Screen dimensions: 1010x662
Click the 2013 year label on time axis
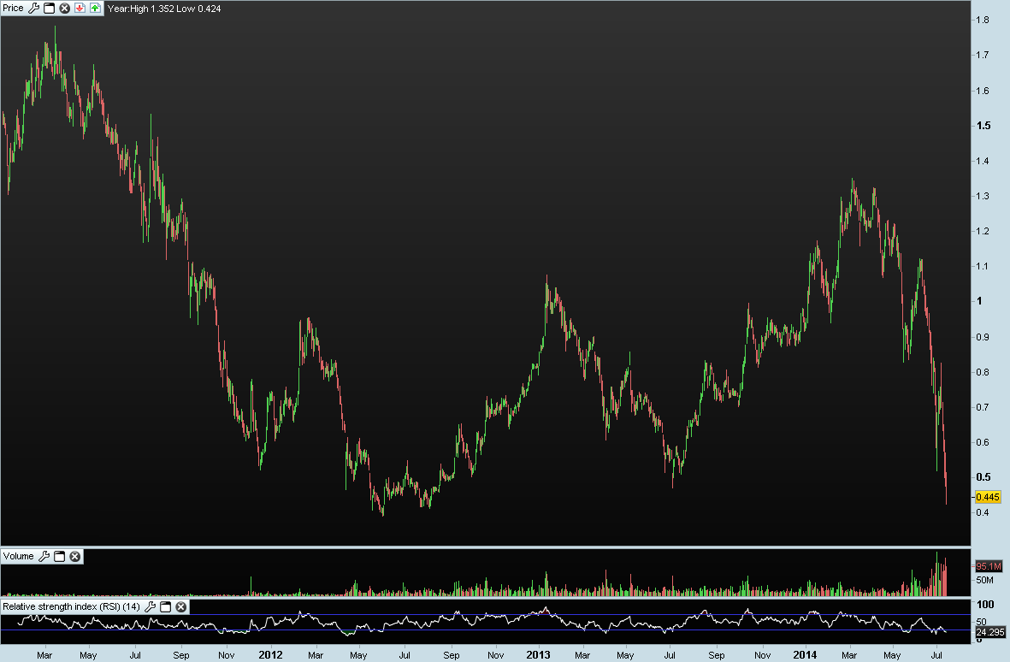coord(538,655)
